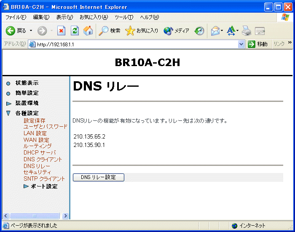Screen dimensions: 295x232
Task: Click the 移動 Go button
Action: pyautogui.click(x=258, y=44)
